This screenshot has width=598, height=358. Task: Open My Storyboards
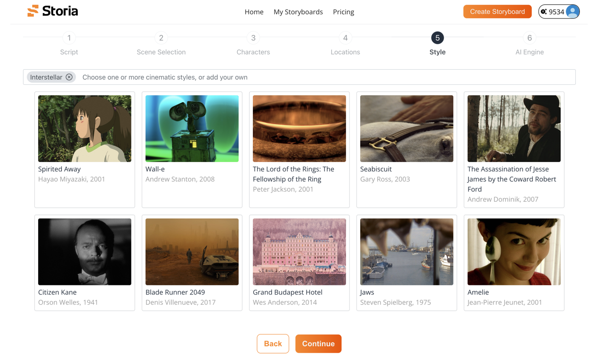click(298, 12)
